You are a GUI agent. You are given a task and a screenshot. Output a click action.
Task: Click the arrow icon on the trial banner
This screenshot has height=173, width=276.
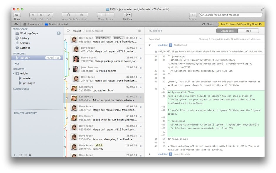260,24
